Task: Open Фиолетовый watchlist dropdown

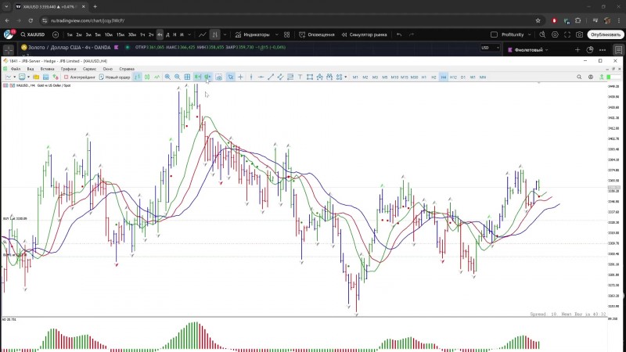Action: [x=527, y=50]
